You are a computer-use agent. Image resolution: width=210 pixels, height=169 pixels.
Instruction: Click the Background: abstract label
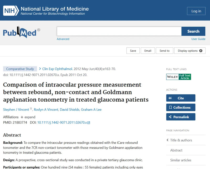tap(13, 143)
